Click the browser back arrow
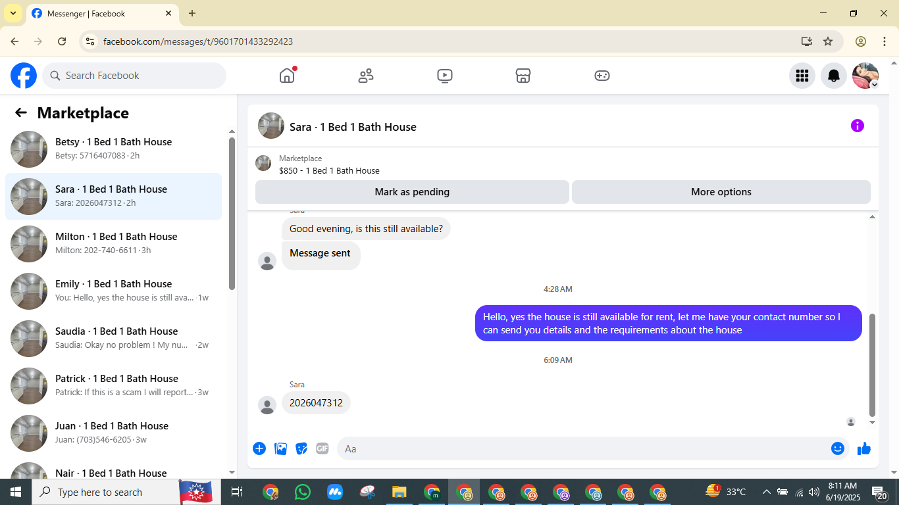The width and height of the screenshot is (899, 505). (14, 41)
